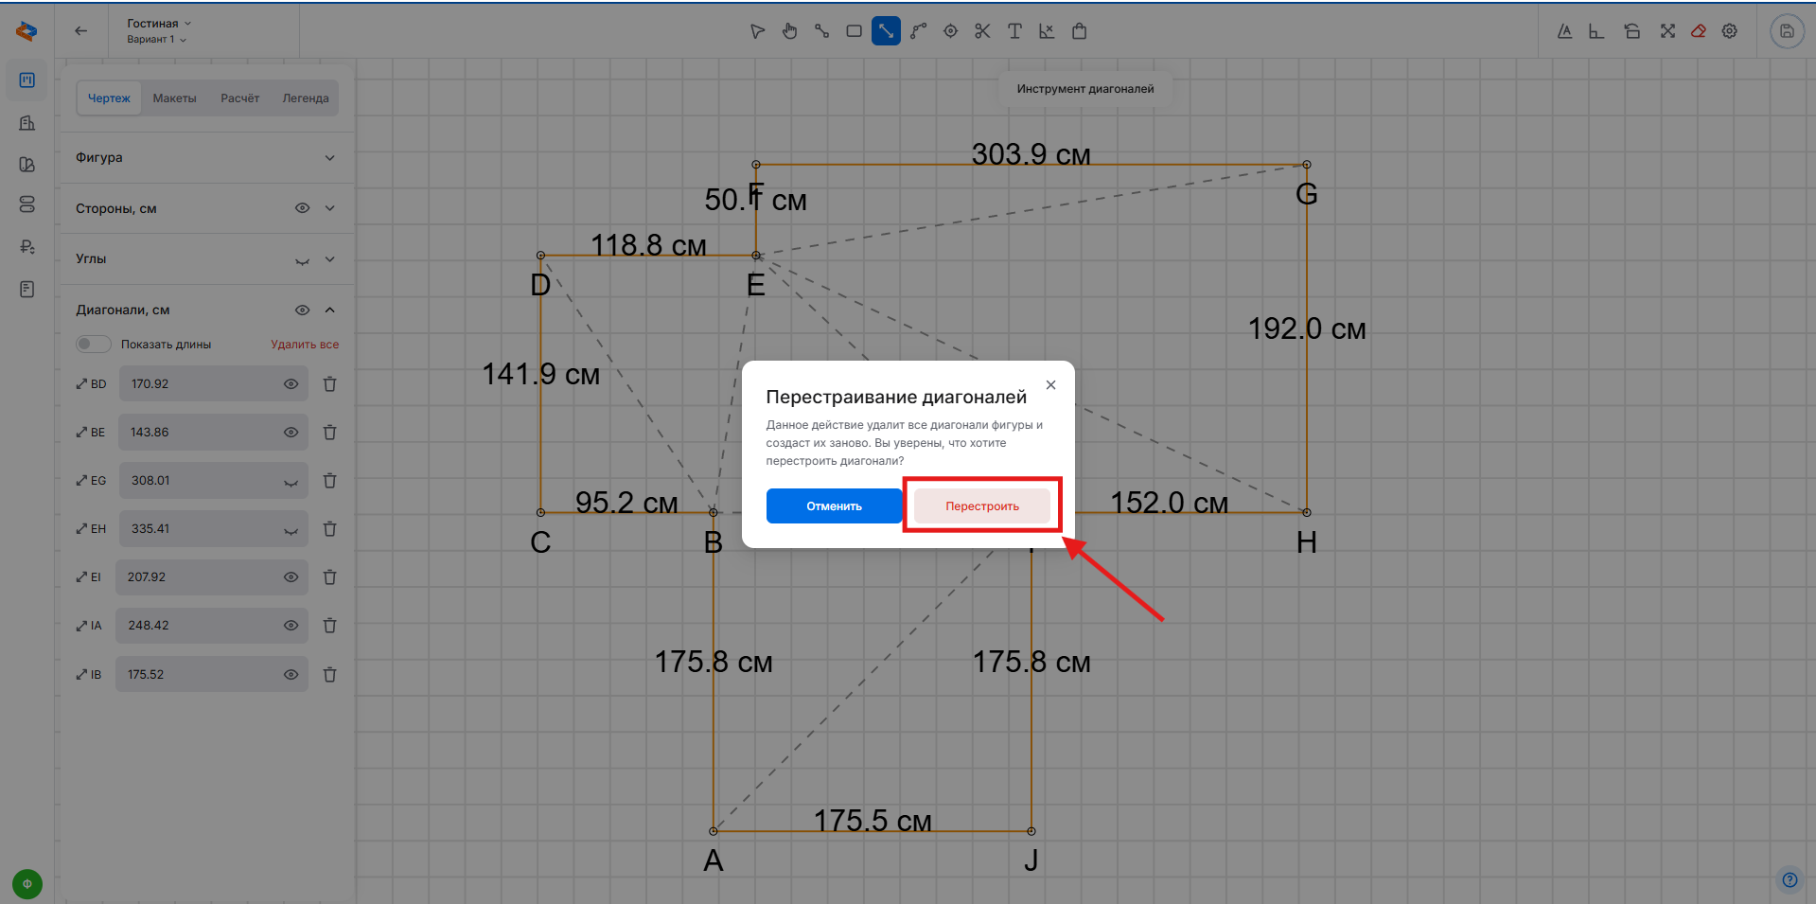Click the back arrow icon
Screen dimensions: 1816x904
[x=81, y=31]
